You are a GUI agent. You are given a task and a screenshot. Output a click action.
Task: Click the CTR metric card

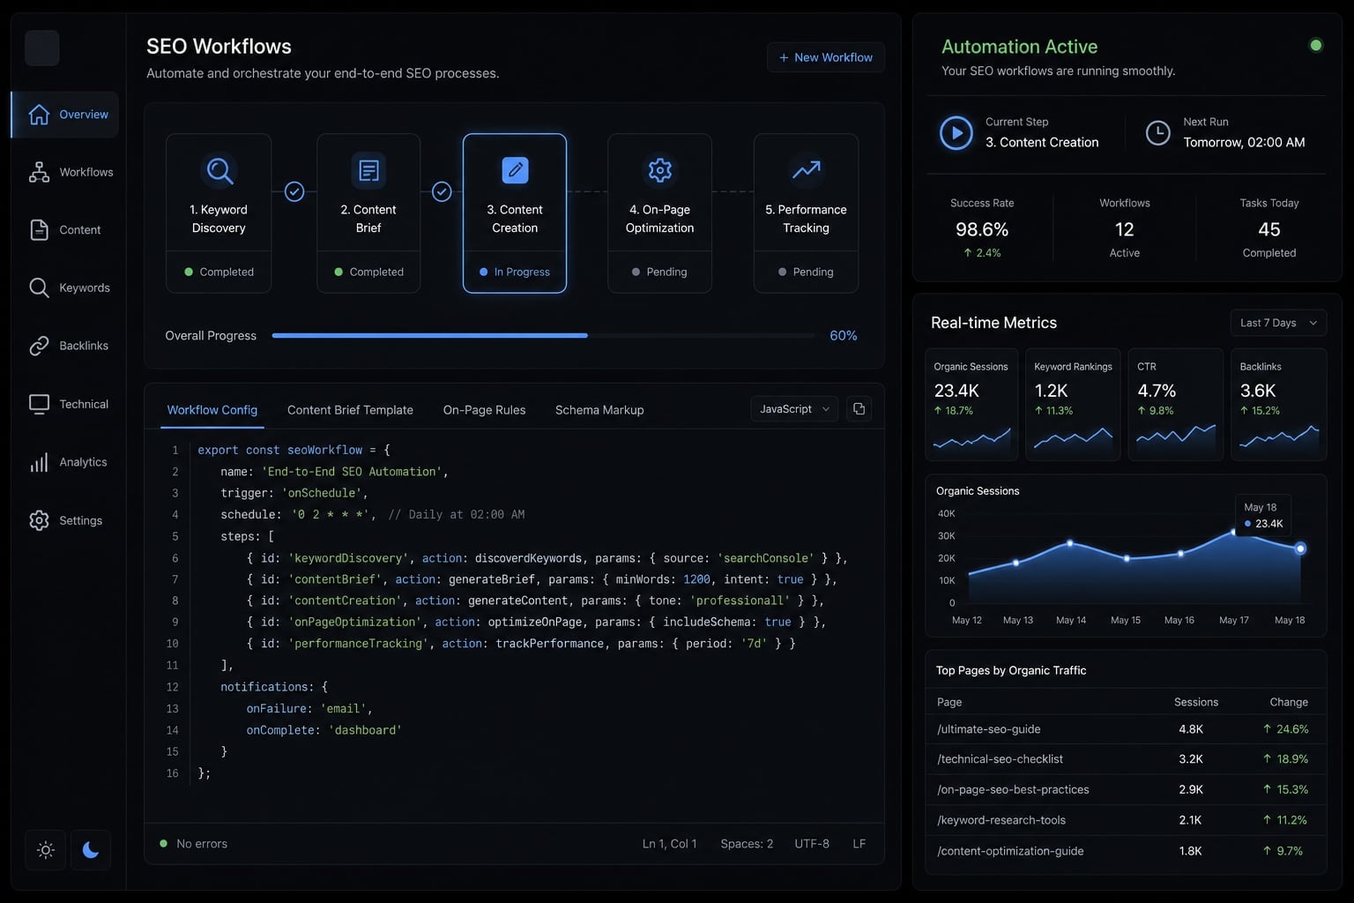point(1176,405)
